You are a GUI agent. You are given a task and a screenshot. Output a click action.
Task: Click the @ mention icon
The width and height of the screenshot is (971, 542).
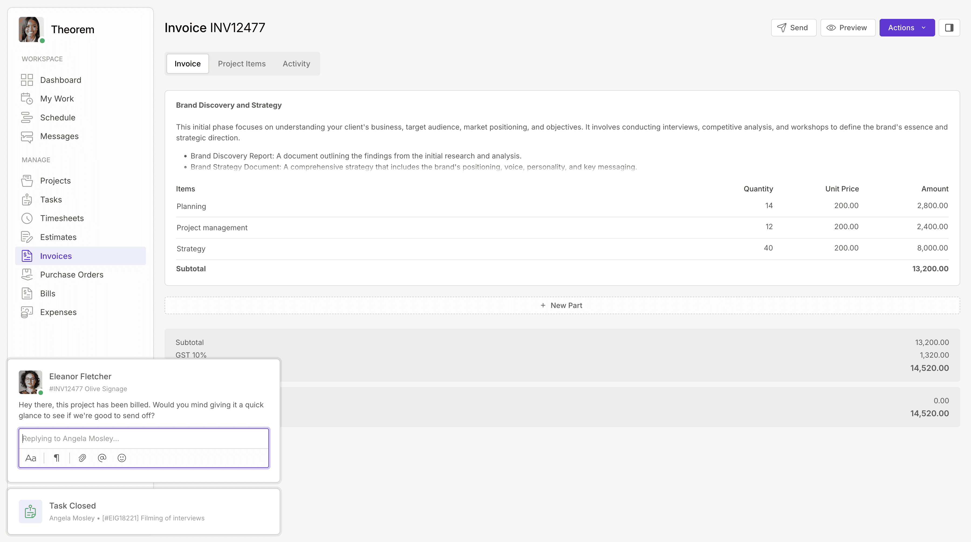(x=102, y=458)
